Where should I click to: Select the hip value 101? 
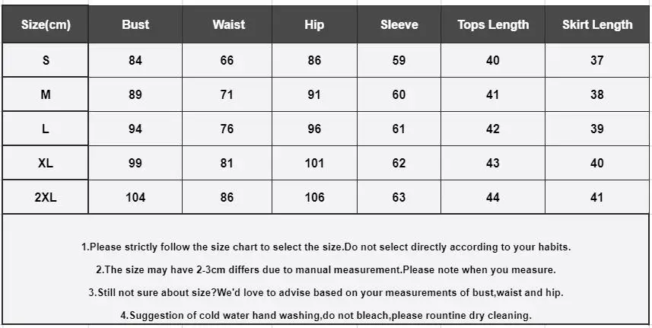314,163
